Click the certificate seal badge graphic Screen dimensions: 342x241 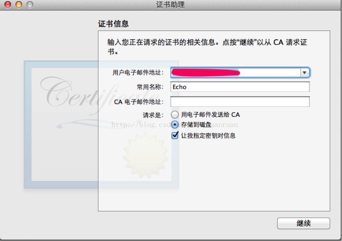point(145,155)
